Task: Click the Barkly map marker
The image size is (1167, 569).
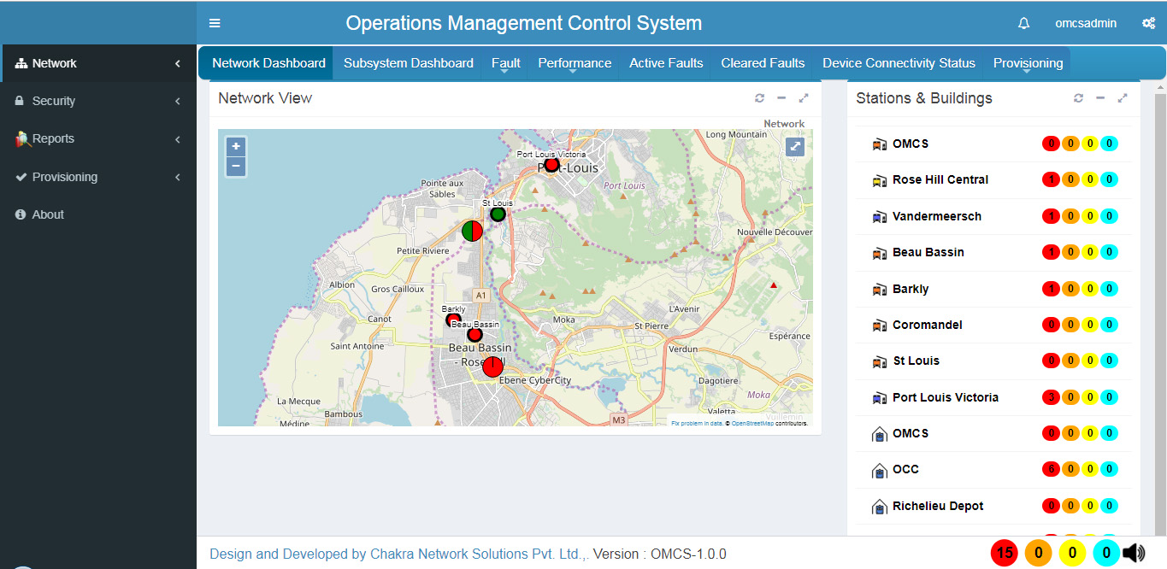Action: (453, 320)
